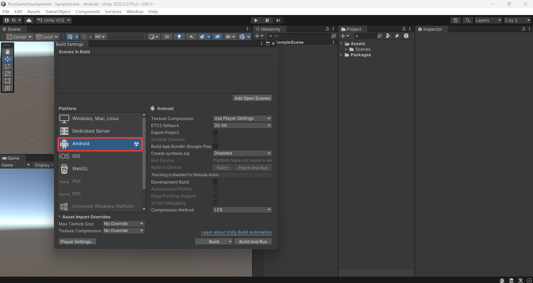The image size is (533, 283).
Task: Search by type icon in Project panel
Action: (388, 36)
